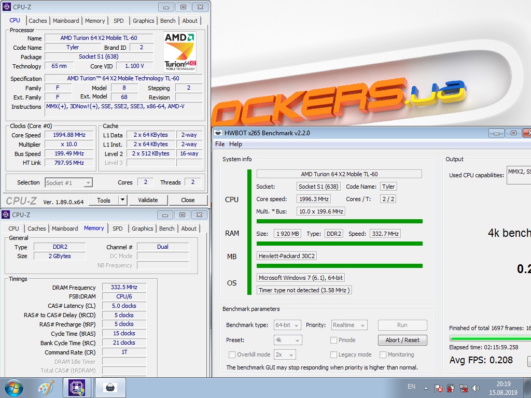
Task: Show hidden tray icons arrow
Action: click(x=426, y=388)
